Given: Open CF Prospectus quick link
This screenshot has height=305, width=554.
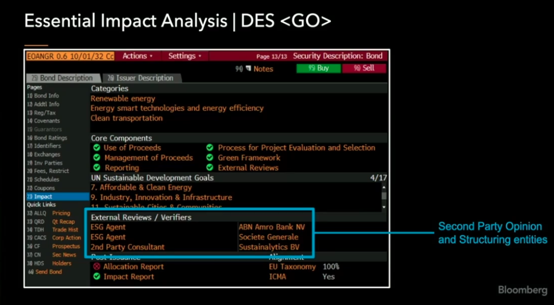Looking at the screenshot, I should pyautogui.click(x=54, y=247).
